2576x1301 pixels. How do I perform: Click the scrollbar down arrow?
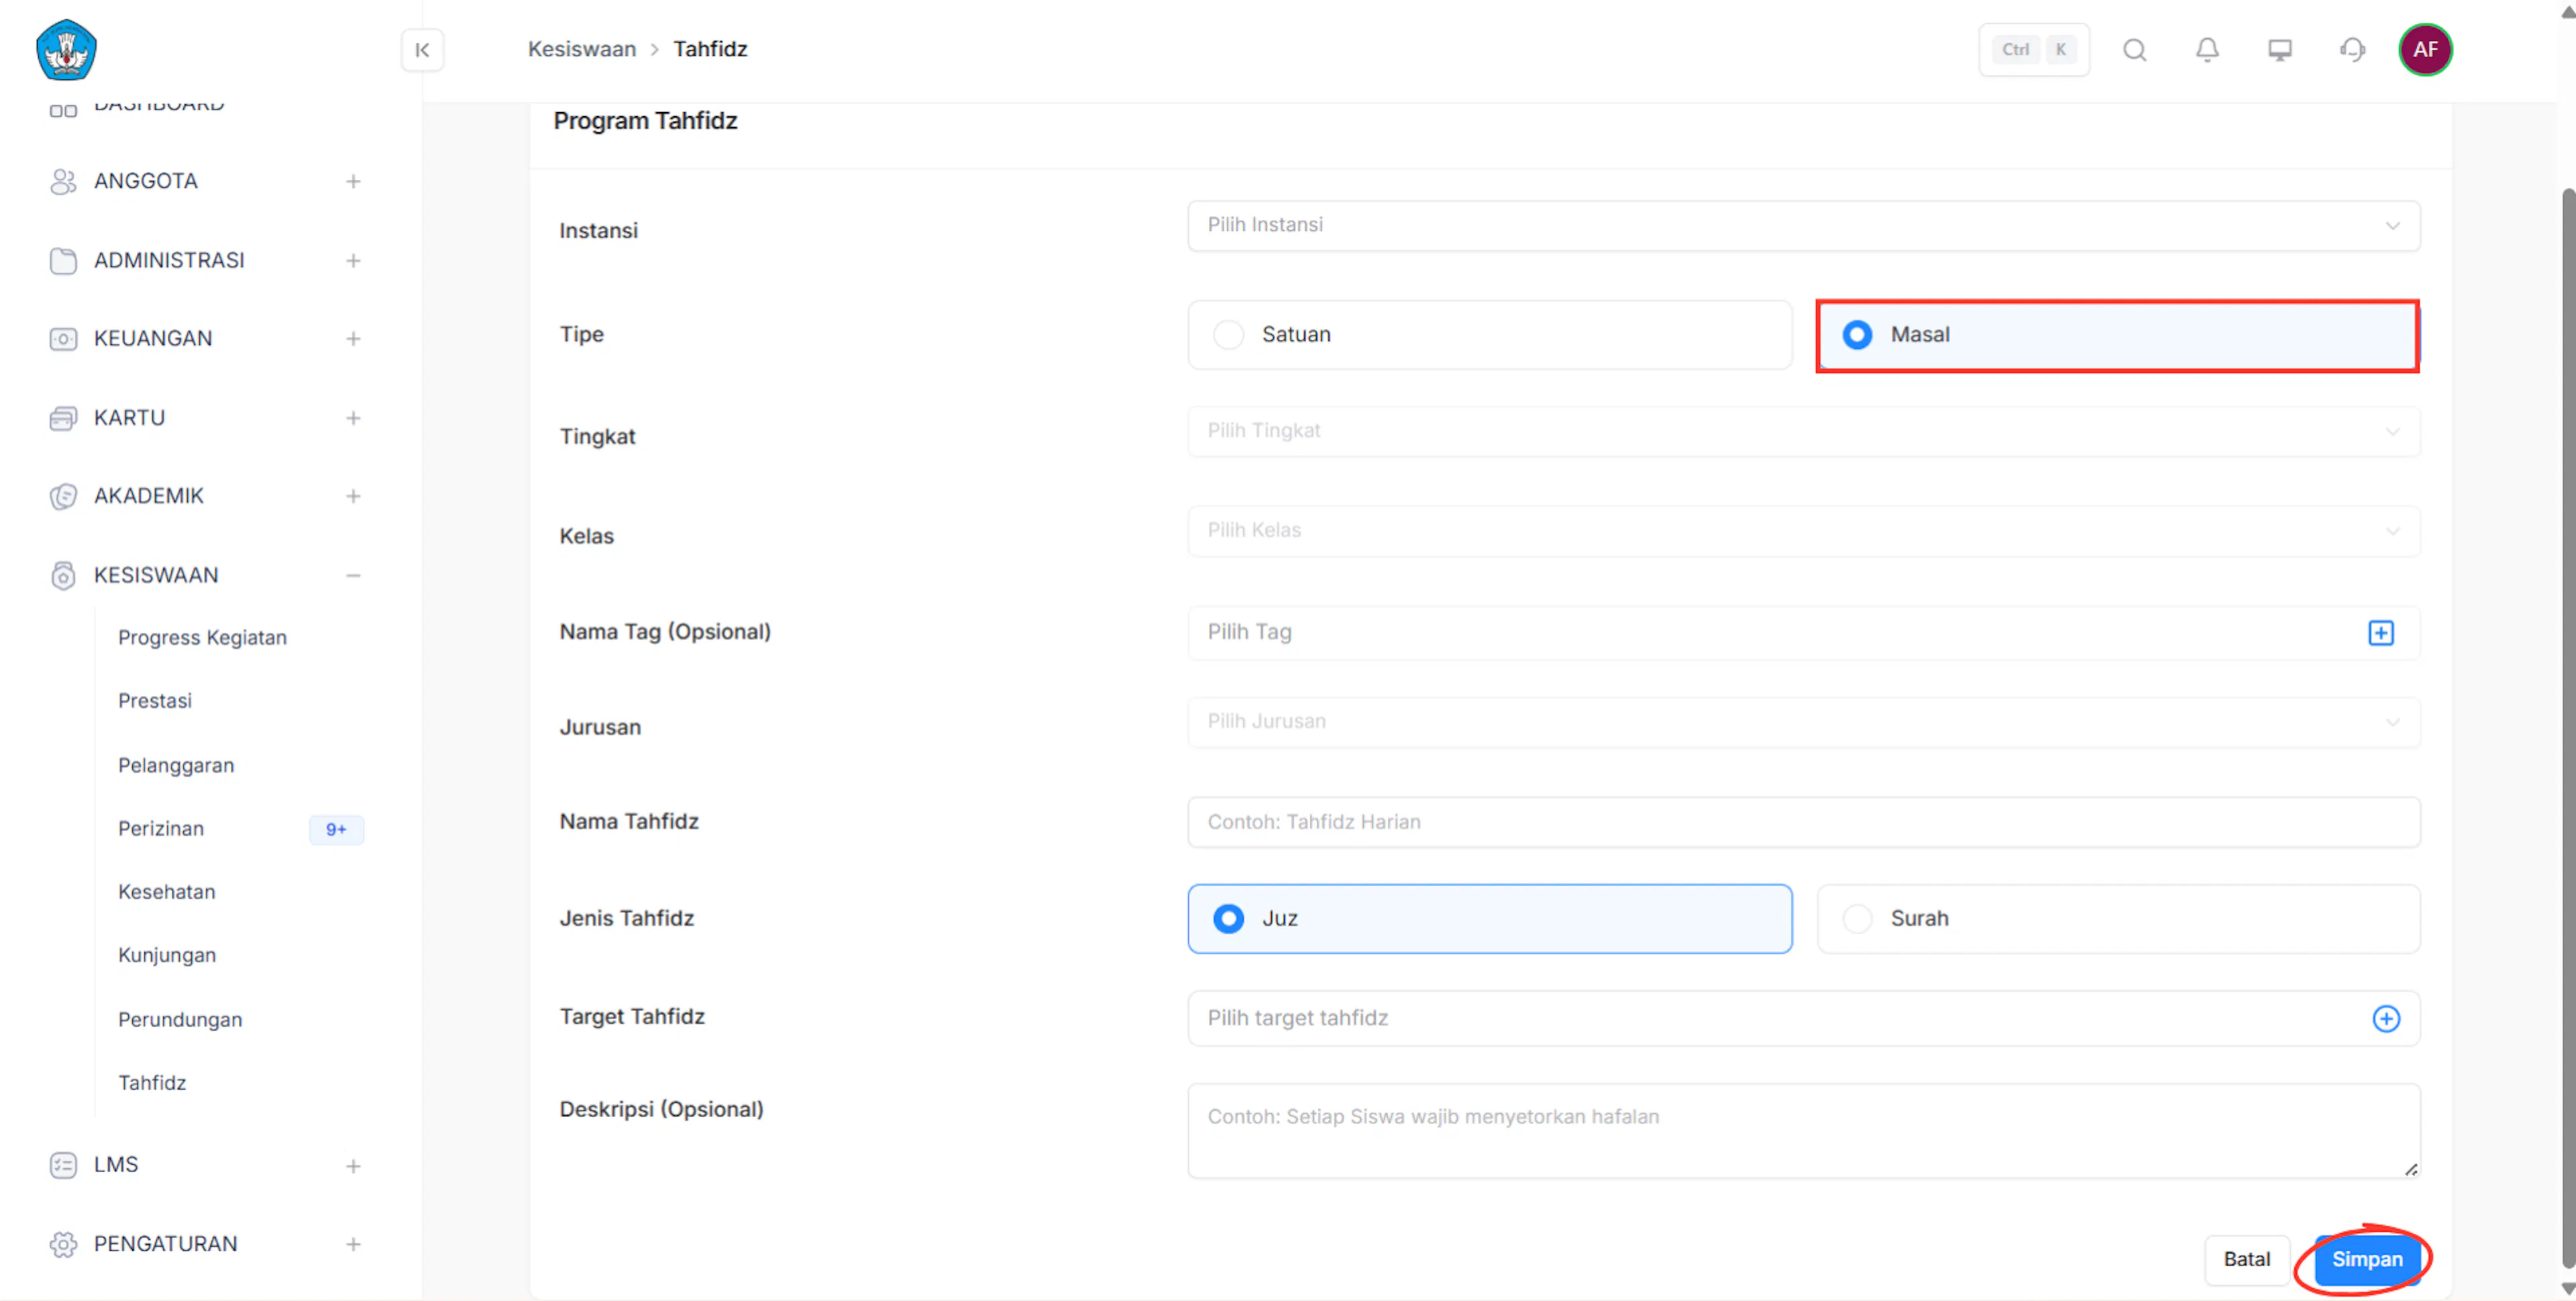(x=2567, y=1289)
